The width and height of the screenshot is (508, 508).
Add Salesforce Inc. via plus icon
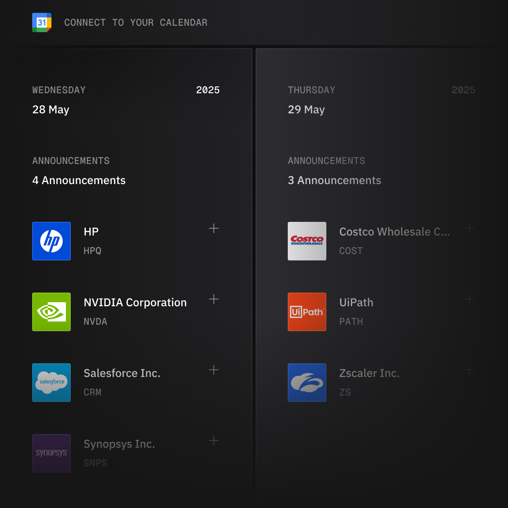[214, 370]
